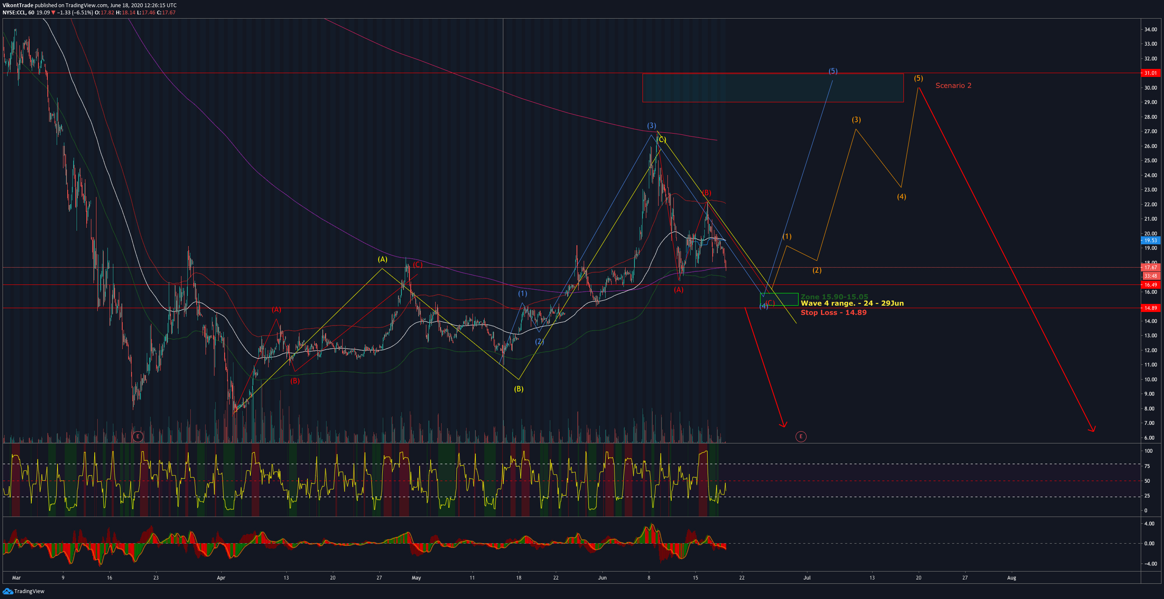Select the 'Stop Loss - 14.89' label

click(x=833, y=312)
